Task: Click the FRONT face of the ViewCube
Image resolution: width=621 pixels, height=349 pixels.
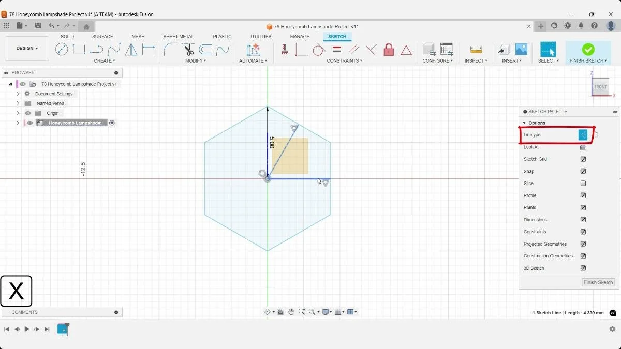Action: click(x=600, y=87)
